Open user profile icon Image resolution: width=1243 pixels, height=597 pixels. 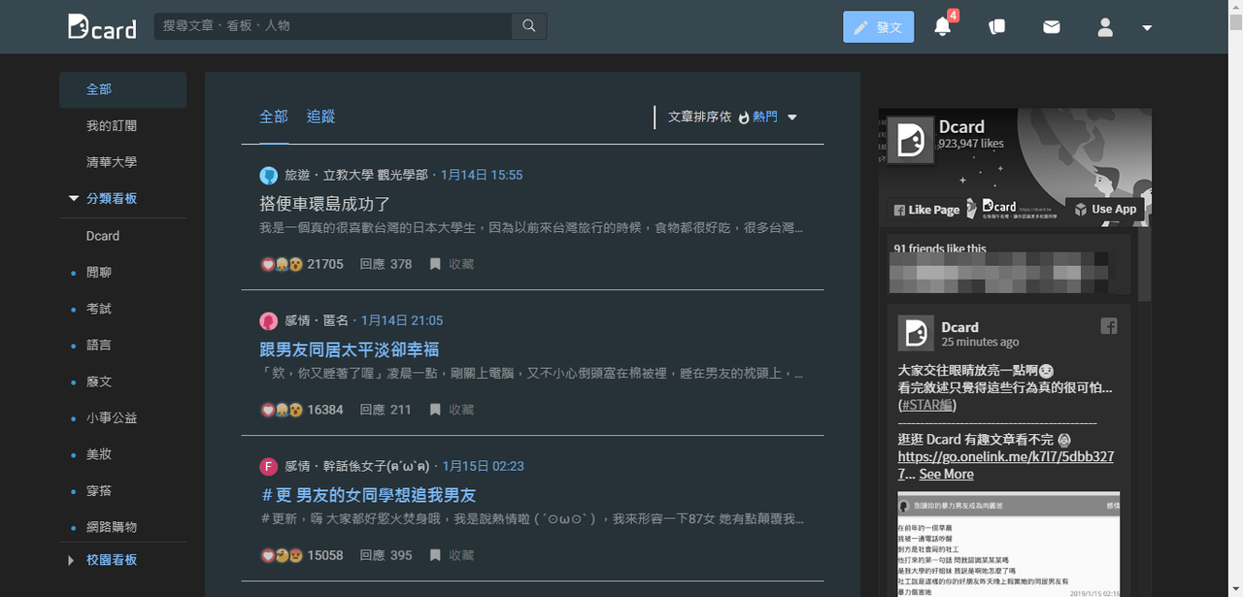[x=1105, y=27]
